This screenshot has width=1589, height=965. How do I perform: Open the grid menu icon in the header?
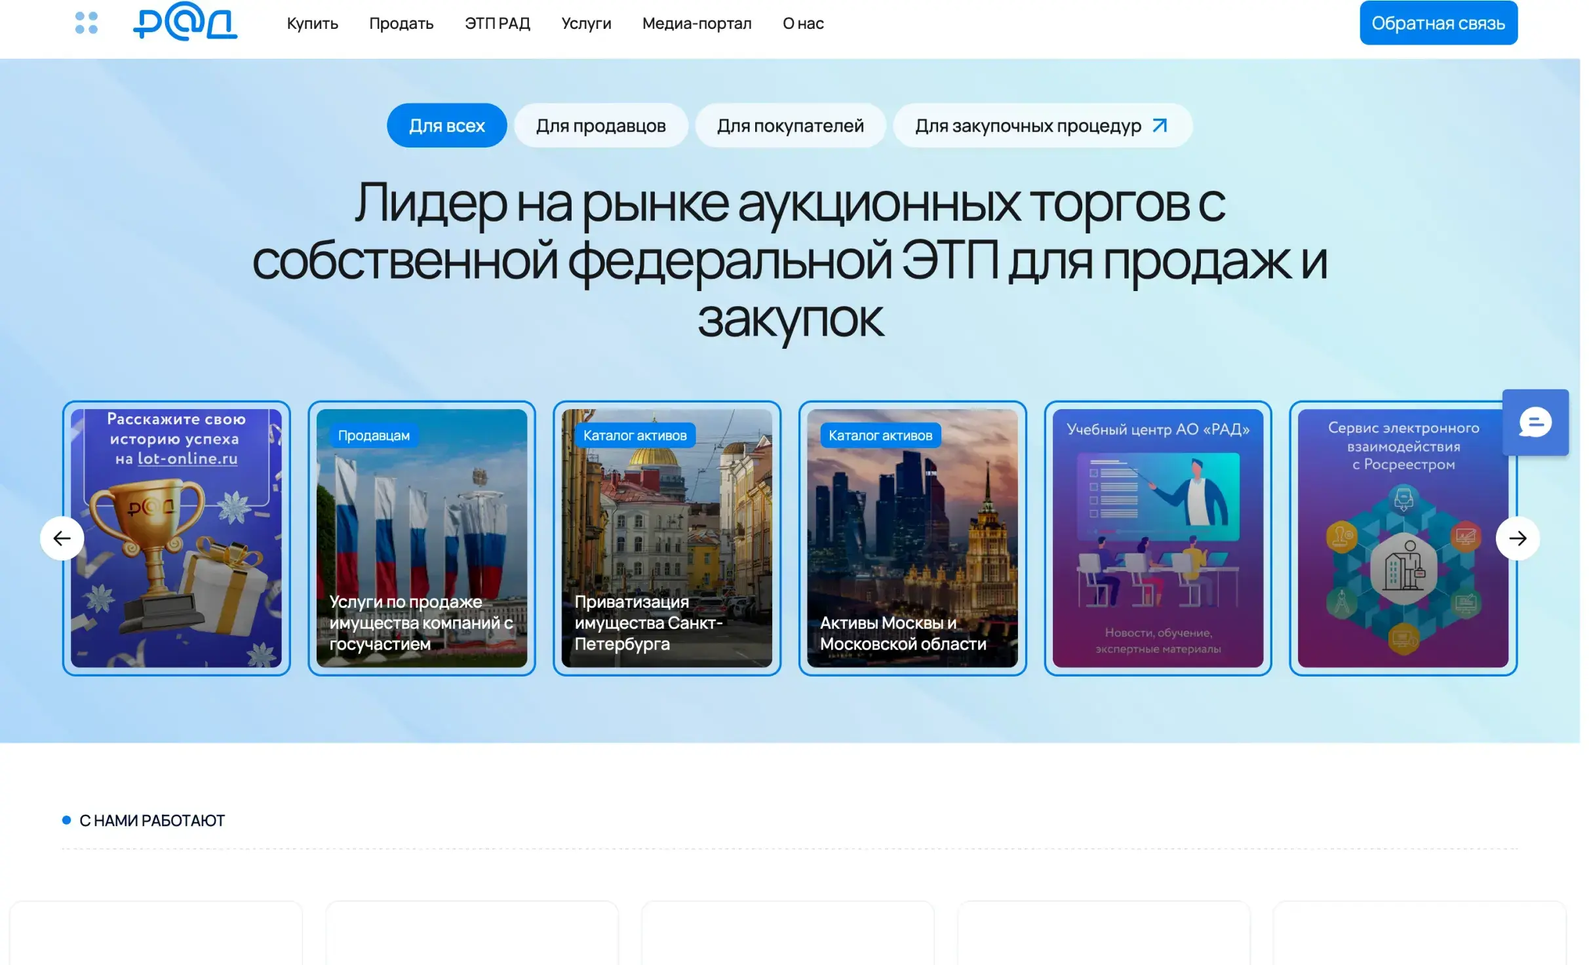click(x=86, y=25)
